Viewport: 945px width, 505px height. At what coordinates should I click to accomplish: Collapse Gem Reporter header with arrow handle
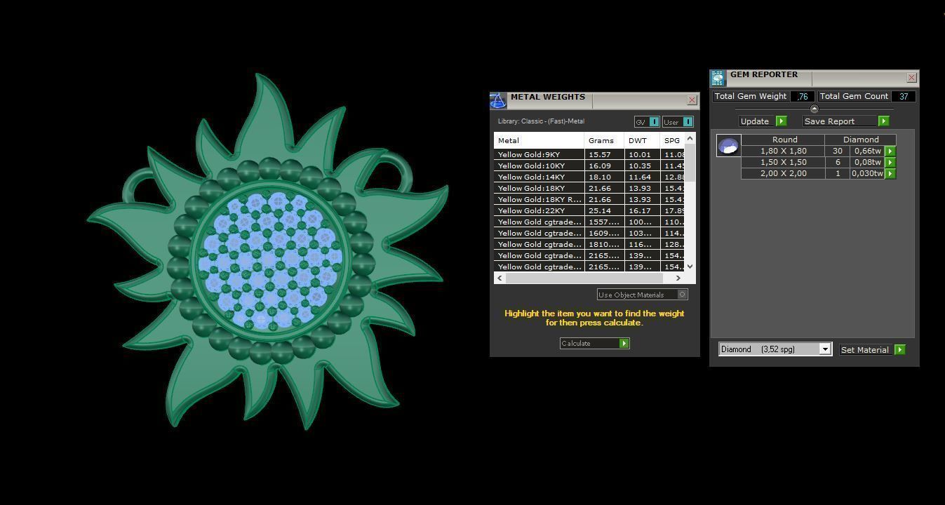click(814, 109)
